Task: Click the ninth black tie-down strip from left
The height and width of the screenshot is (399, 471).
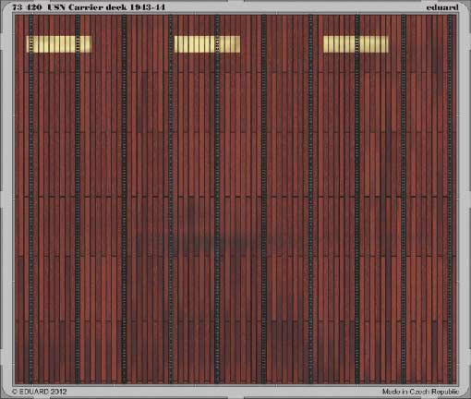Action: pyautogui.click(x=404, y=199)
